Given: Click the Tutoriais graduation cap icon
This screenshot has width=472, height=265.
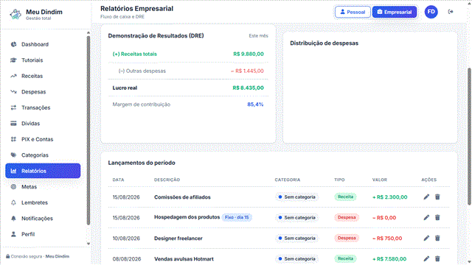Looking at the screenshot, I should [13, 60].
